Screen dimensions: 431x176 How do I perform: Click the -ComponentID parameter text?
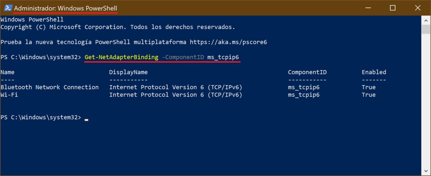click(183, 57)
